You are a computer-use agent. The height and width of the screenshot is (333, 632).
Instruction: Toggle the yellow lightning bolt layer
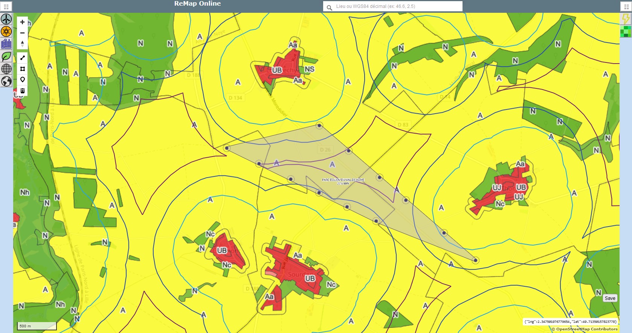tap(626, 19)
